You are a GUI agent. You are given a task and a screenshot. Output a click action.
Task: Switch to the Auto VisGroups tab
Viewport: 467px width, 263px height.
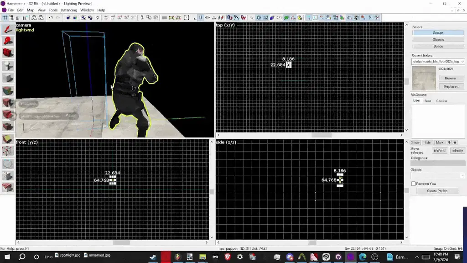[428, 101]
